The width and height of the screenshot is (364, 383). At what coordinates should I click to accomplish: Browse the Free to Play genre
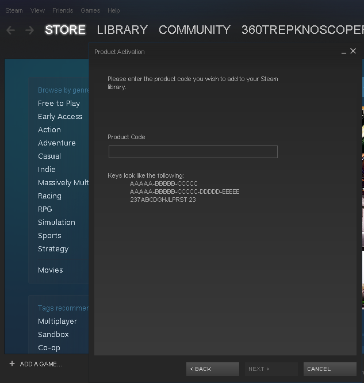59,104
